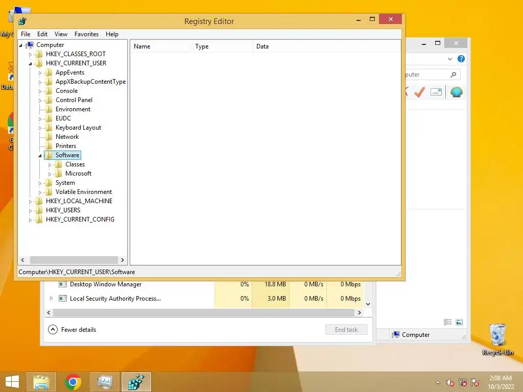This screenshot has width=523, height=392.
Task: Click the HKEY_USERS folder icon
Action: (39, 210)
